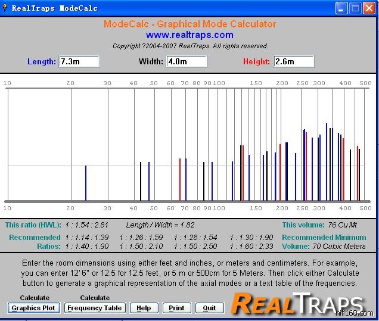Quit the application via Quit button
The height and width of the screenshot is (321, 379).
coord(209,308)
